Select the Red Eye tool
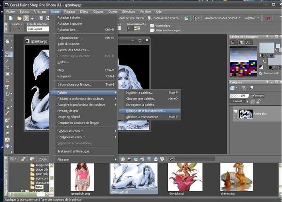Screen dimensions: 282x202 pyautogui.click(x=7, y=81)
